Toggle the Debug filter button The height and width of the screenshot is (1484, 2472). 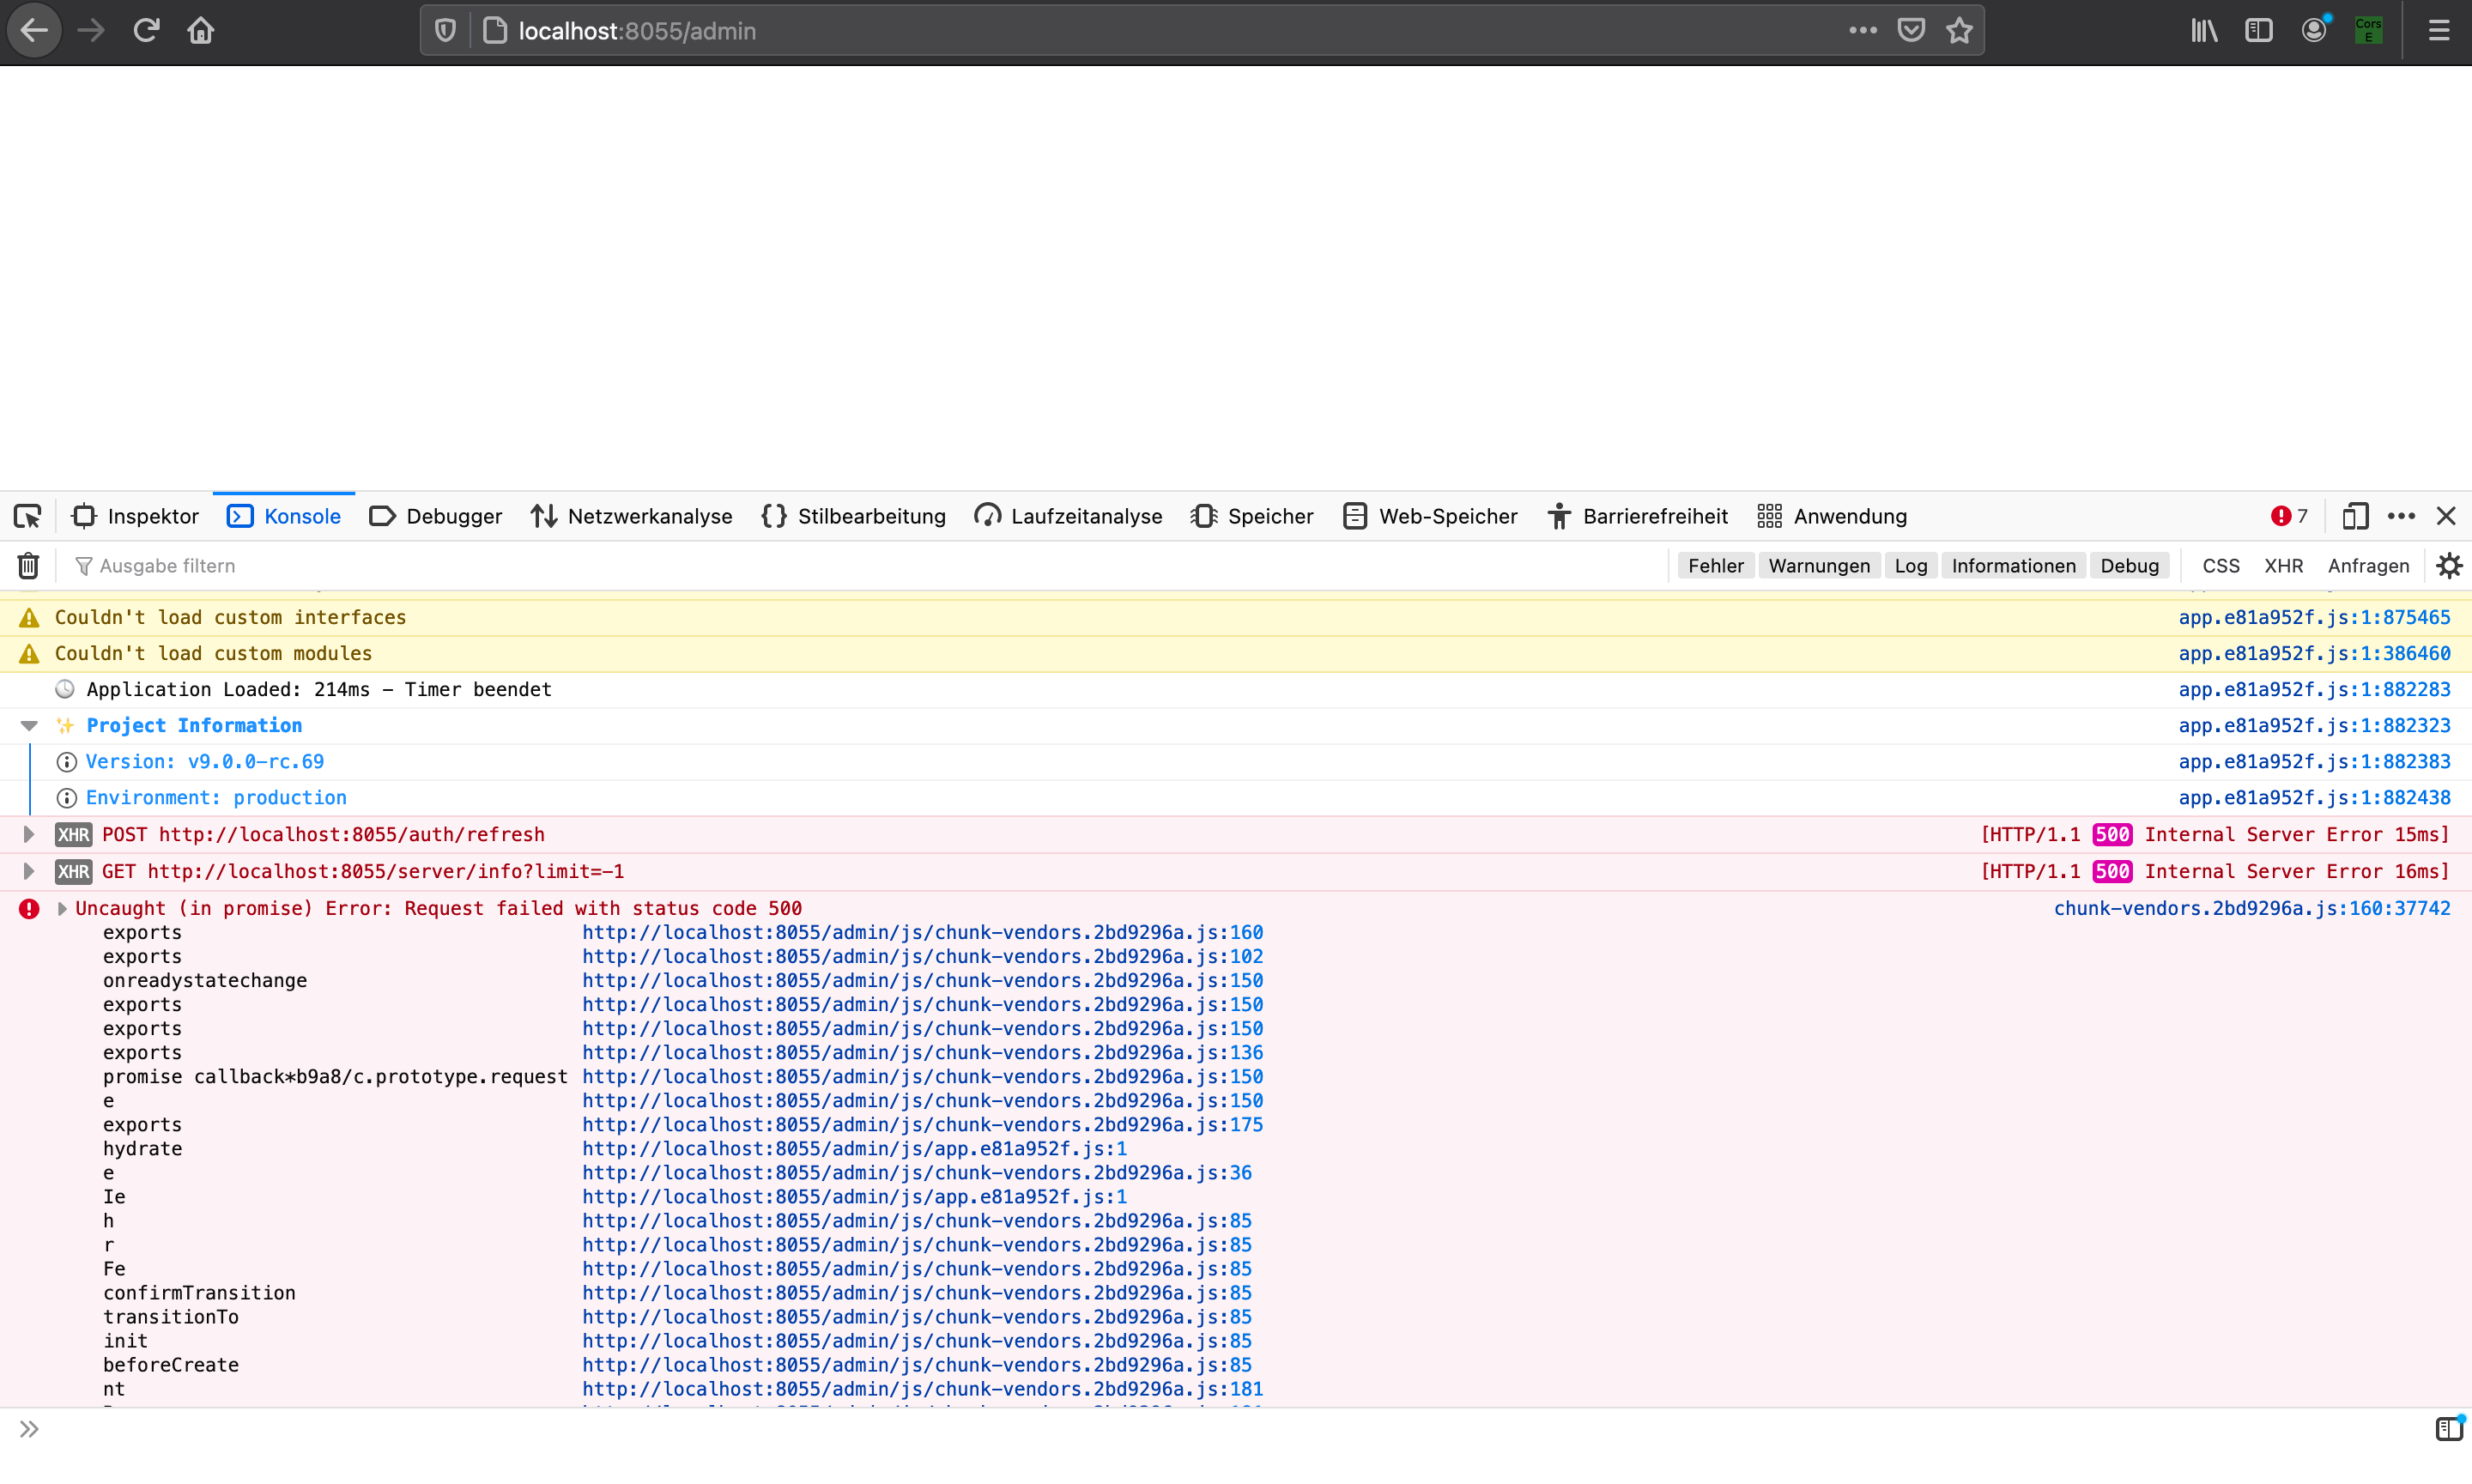[x=2129, y=566]
